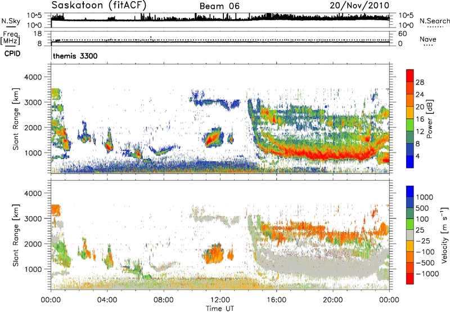Click the Velocity scale value '-1000'
The image size is (450, 312).
(x=427, y=274)
